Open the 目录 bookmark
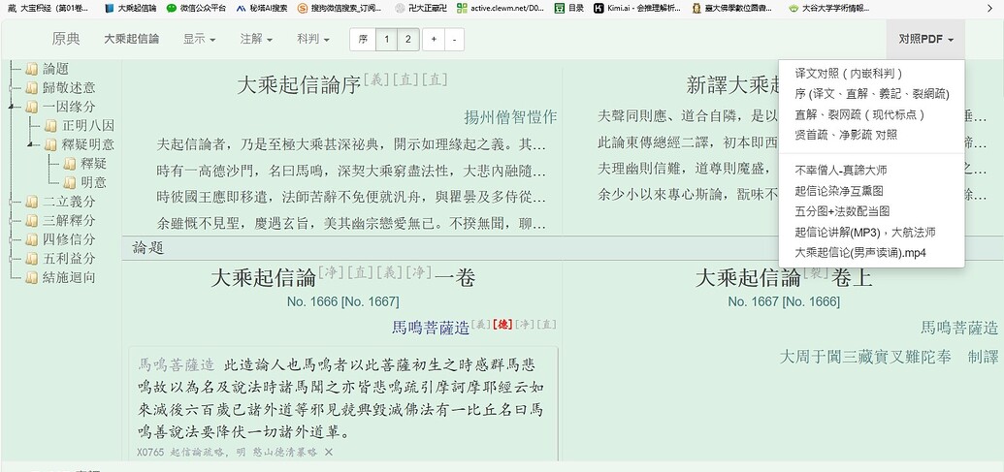This screenshot has height=472, width=1004. click(x=569, y=9)
